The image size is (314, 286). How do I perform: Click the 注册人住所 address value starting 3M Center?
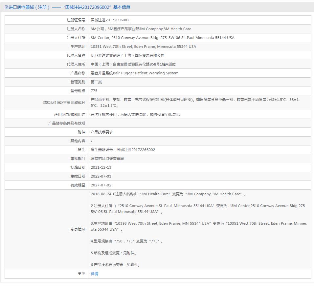click(162, 38)
